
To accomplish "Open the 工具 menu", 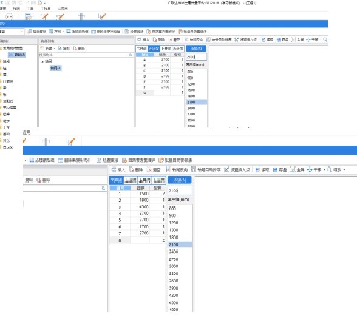I will tap(30, 8).
